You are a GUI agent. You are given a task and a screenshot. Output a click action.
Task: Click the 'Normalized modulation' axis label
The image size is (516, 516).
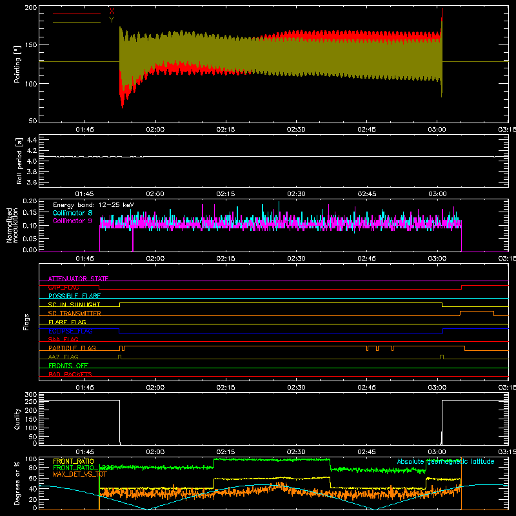point(12,225)
